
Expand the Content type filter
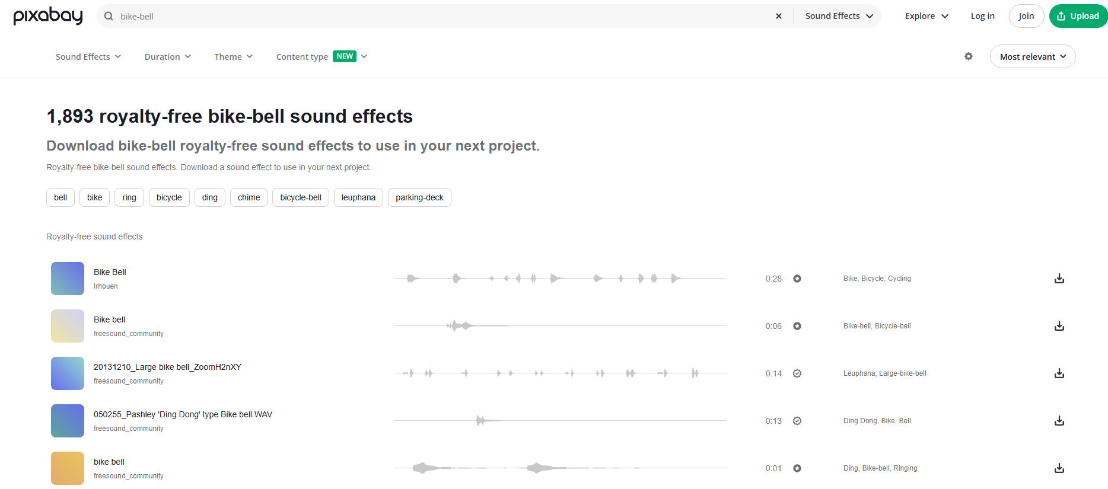(321, 56)
